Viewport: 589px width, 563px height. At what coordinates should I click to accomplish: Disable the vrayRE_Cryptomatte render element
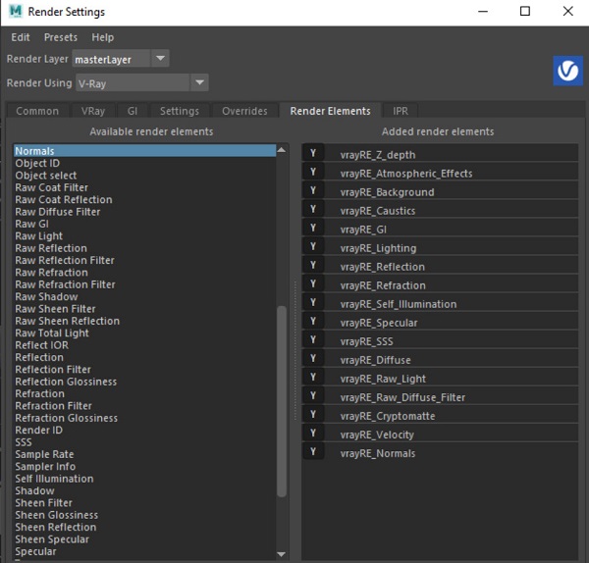(x=313, y=415)
